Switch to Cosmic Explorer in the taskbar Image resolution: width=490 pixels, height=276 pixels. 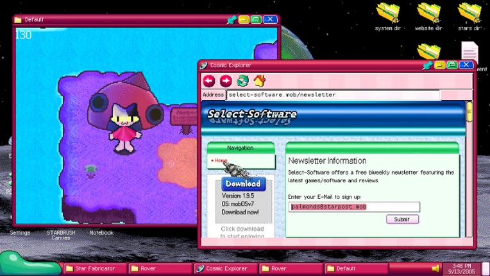coord(226,268)
